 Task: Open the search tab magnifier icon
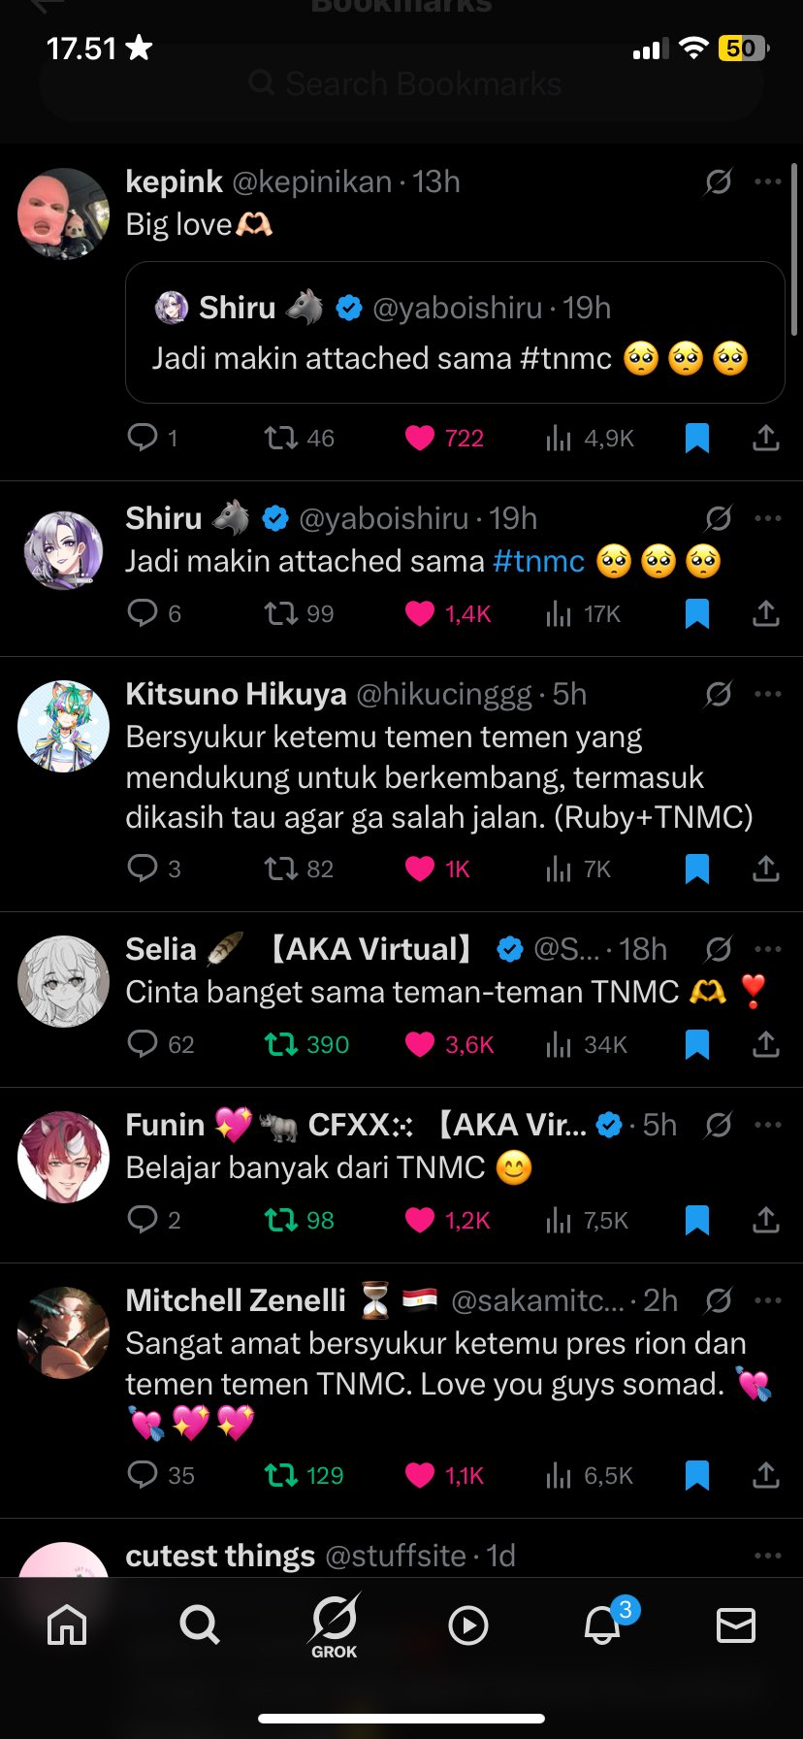pos(200,1624)
